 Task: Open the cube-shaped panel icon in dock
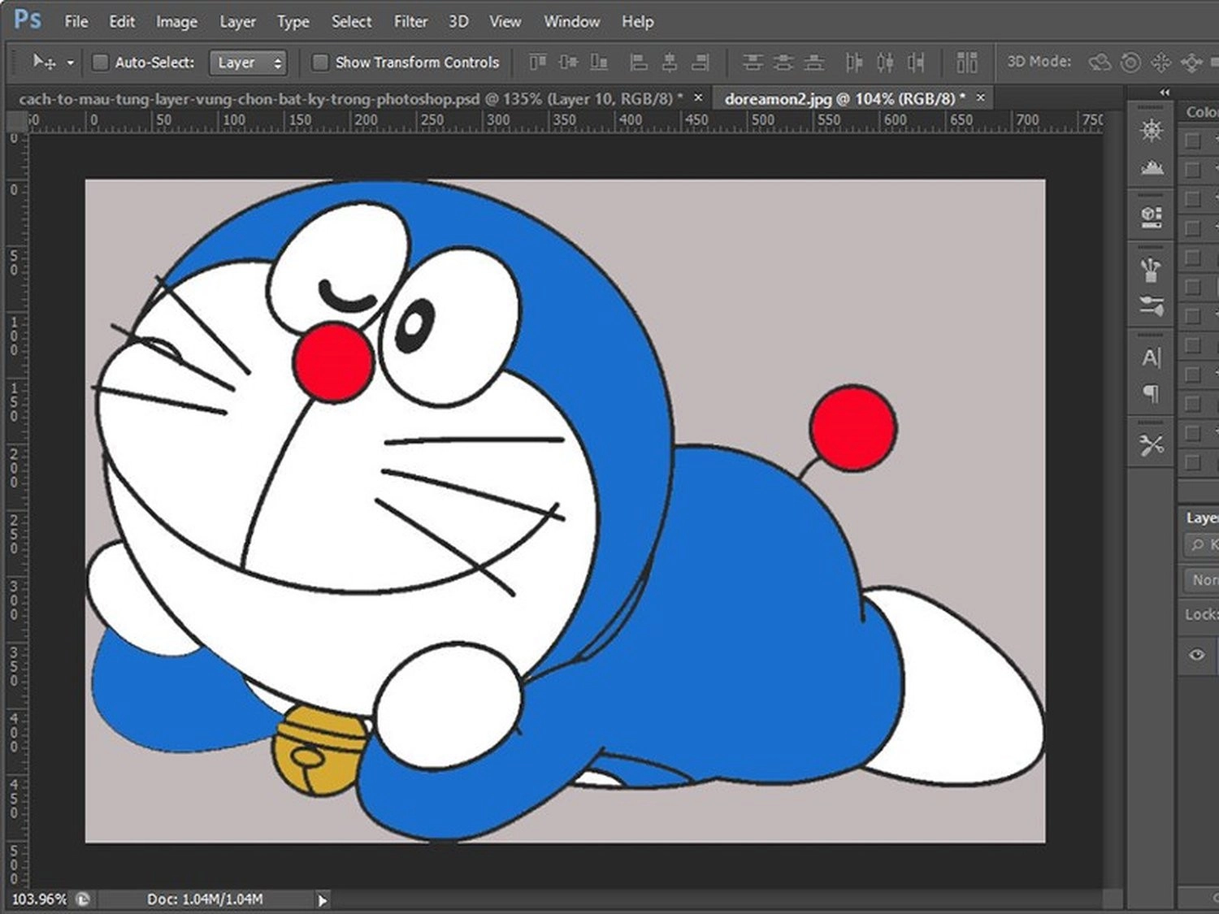coord(1151,216)
